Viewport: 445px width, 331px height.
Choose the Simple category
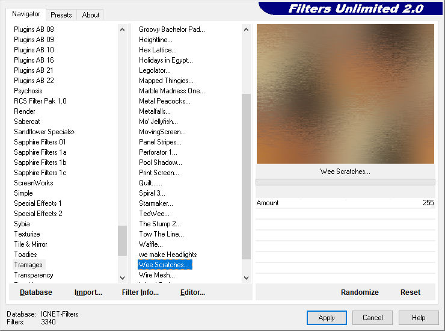click(x=23, y=193)
